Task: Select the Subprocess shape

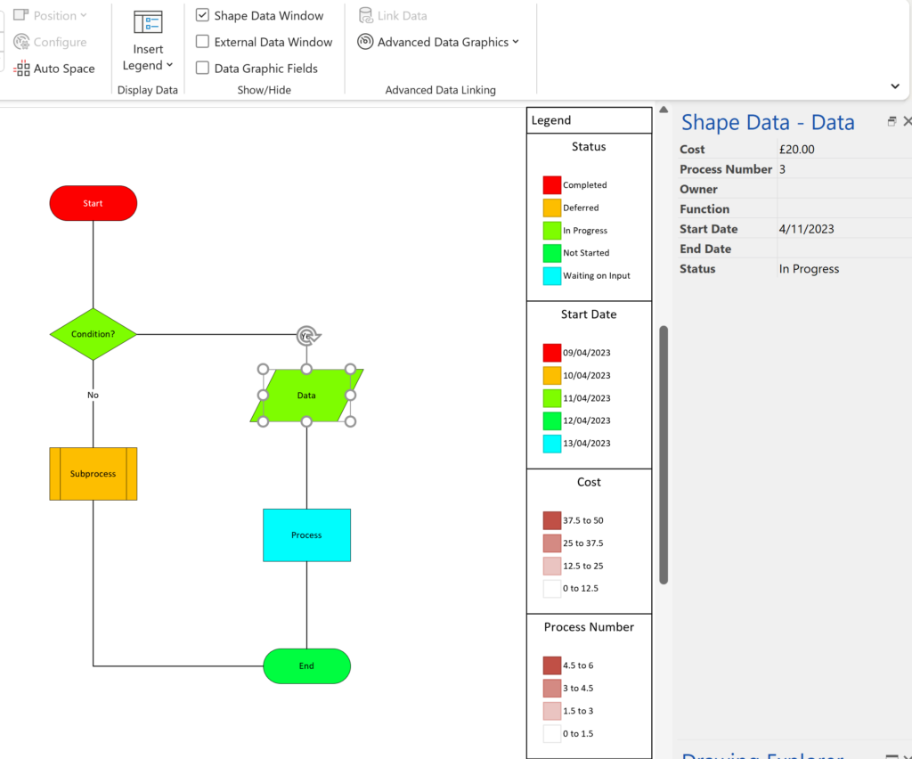Action: coord(93,473)
